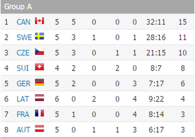Open the LAT team link
The width and height of the screenshot is (195, 138).
23,99
